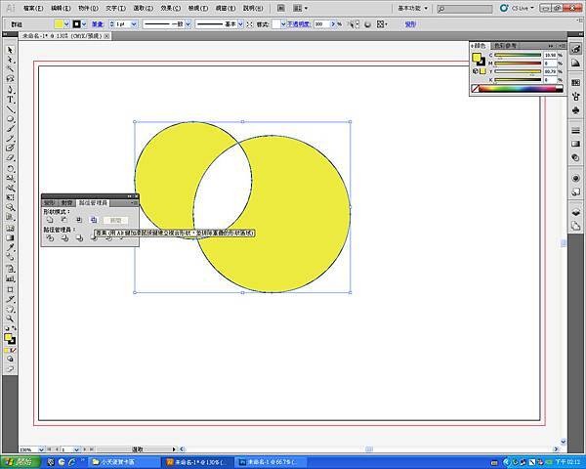Click the C (cyan) value input field

click(x=551, y=55)
